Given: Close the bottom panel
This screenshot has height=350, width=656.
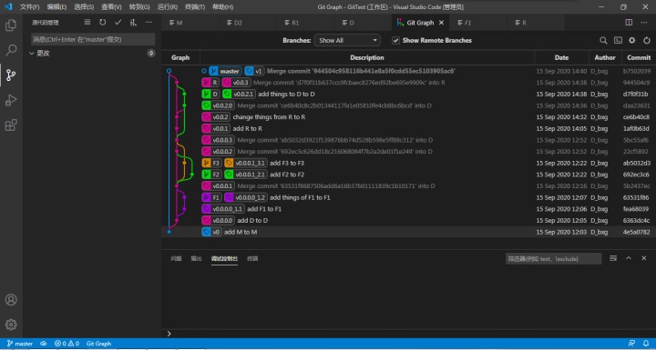Looking at the screenshot, I should point(644,258).
